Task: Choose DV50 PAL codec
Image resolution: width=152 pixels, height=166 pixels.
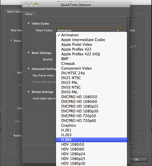Action: [91, 92]
